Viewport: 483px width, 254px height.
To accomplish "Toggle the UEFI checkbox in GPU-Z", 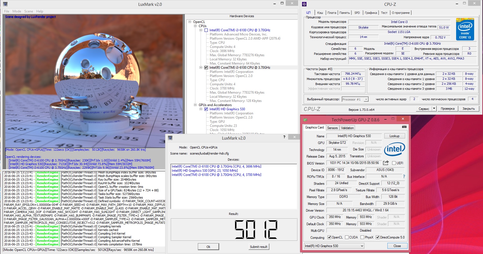I will point(394,163).
